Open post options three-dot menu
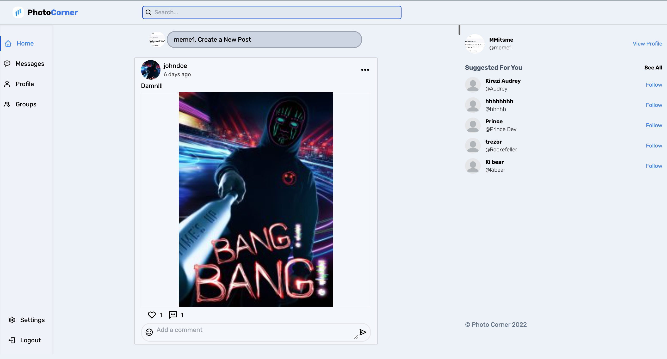Viewport: 667px width, 359px height. point(365,70)
